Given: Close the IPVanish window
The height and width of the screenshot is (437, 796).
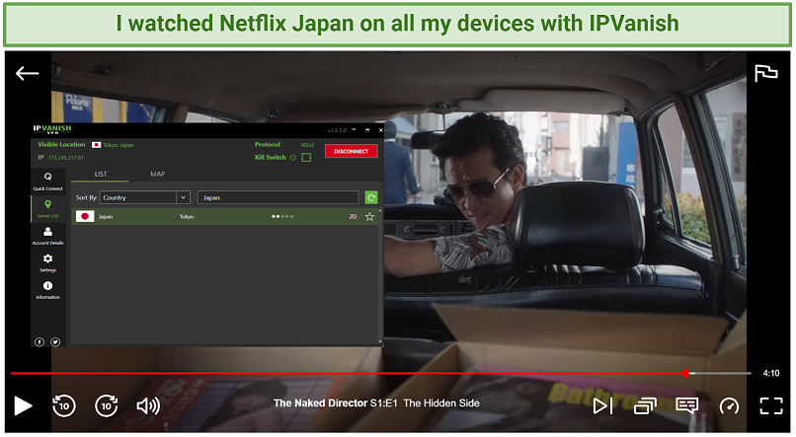Looking at the screenshot, I should 381,130.
